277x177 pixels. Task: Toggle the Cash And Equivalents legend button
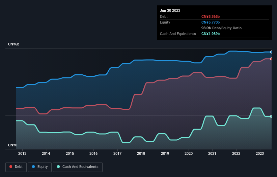tap(78, 167)
